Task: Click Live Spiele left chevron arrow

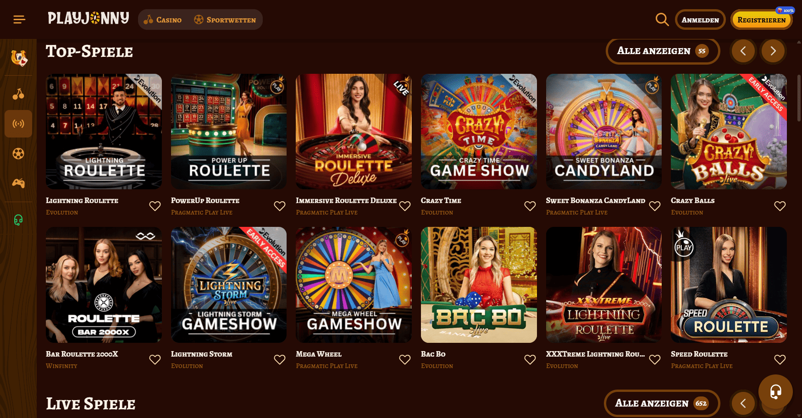Action: coord(743,403)
